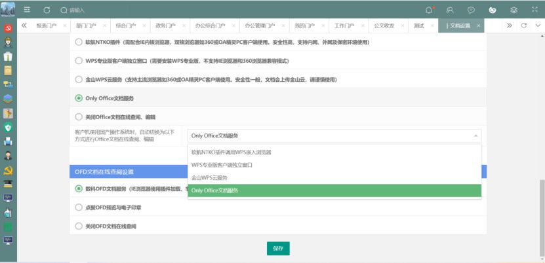Open the user profile icon in header
Screen dimensions: 545x263
tap(450, 10)
